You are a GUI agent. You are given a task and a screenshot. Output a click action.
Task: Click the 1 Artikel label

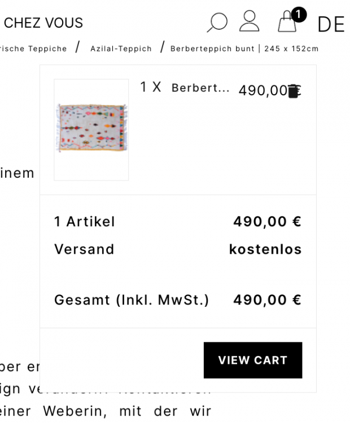85,222
